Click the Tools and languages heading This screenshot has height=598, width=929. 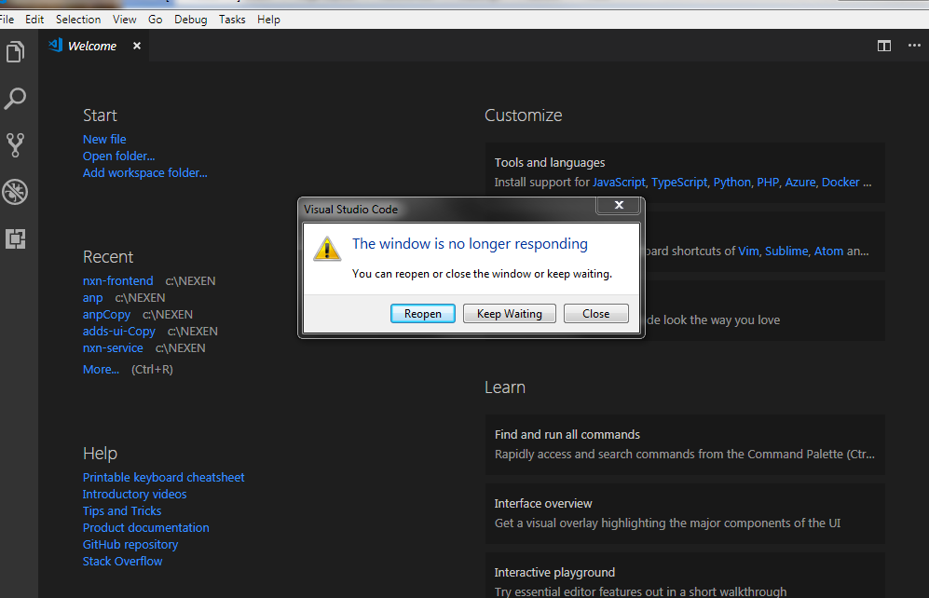(549, 162)
